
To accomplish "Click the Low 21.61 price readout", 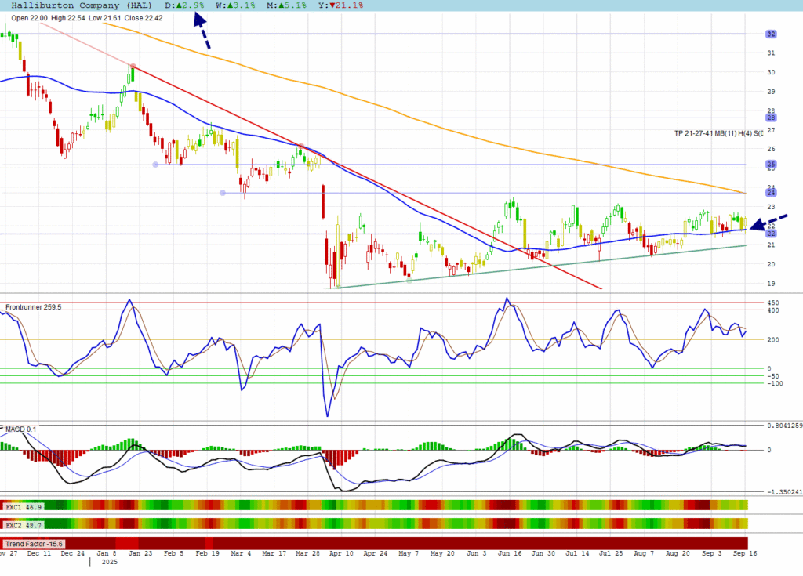I will coord(104,18).
